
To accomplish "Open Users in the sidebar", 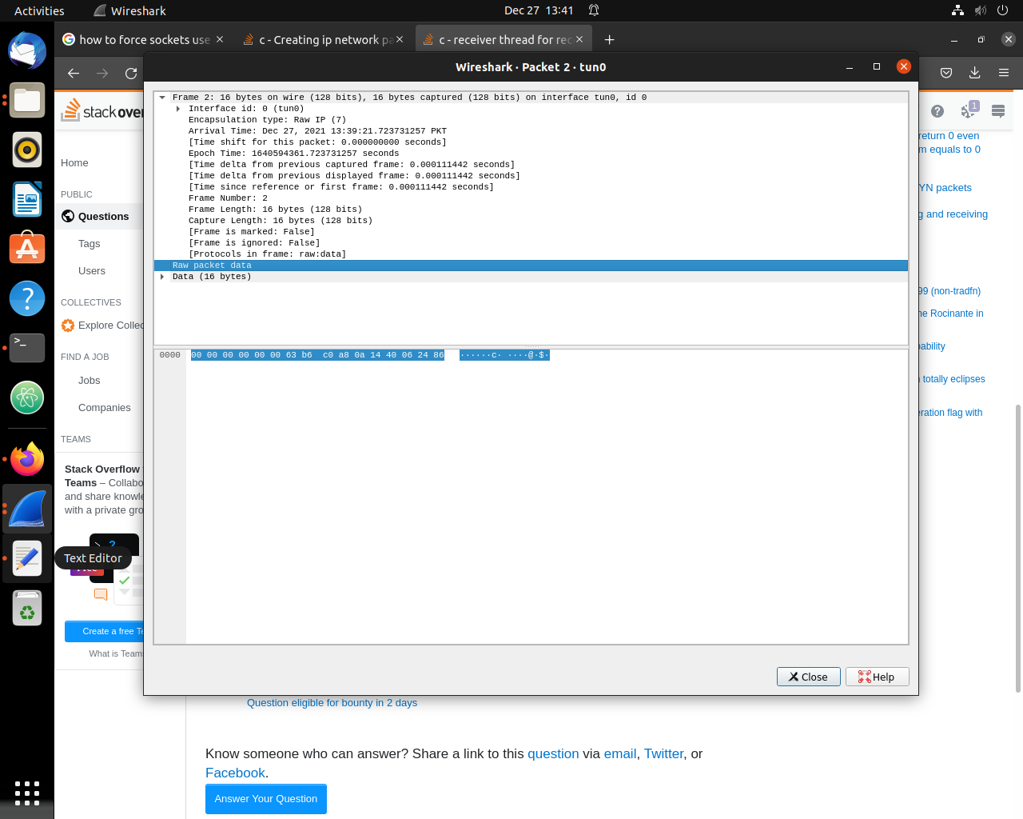I will [x=92, y=271].
